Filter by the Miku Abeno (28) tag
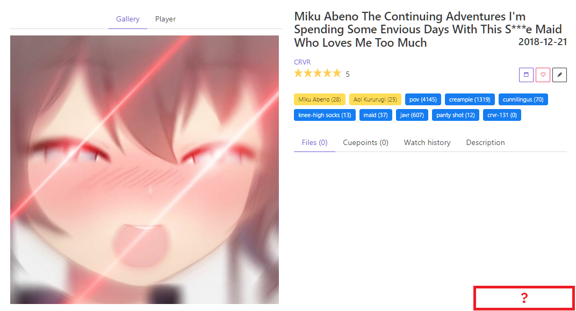The width and height of the screenshot is (576, 311). pyautogui.click(x=320, y=99)
